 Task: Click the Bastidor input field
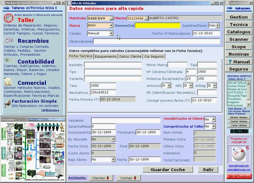point(113,65)
